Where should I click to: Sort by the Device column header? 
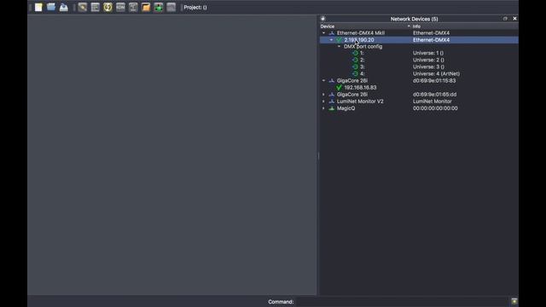pos(366,26)
